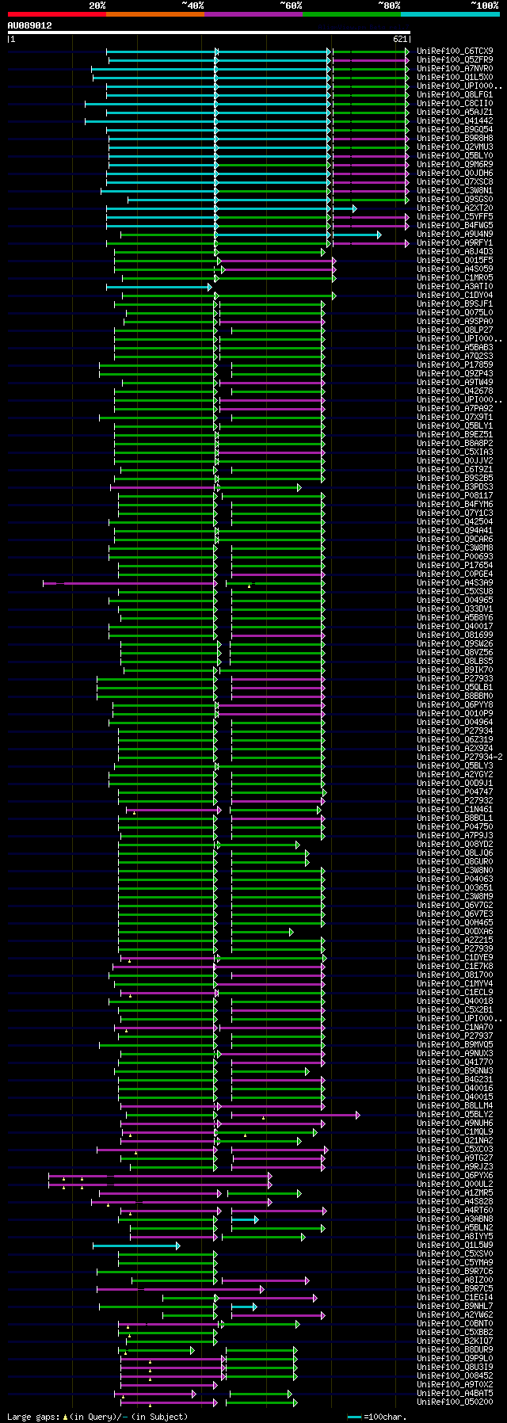Select hit label UniRef100_C1DY04
The height and width of the screenshot is (1423, 507).
tap(455, 296)
